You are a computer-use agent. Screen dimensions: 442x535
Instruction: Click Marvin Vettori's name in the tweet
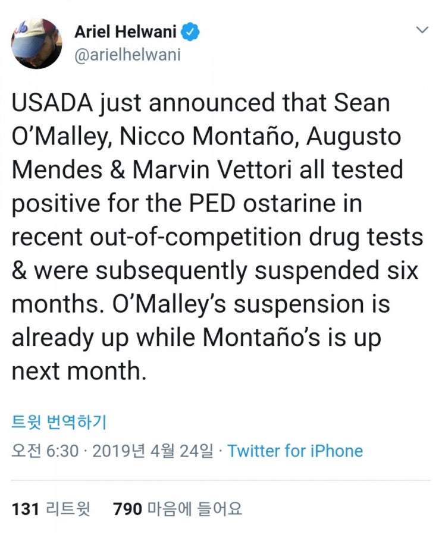212,169
